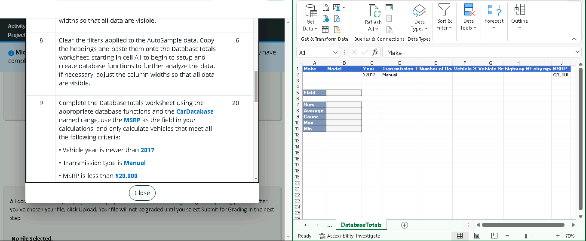Screen dimensions: 586x241
Task: Open the Get Data menu
Action: (310, 18)
